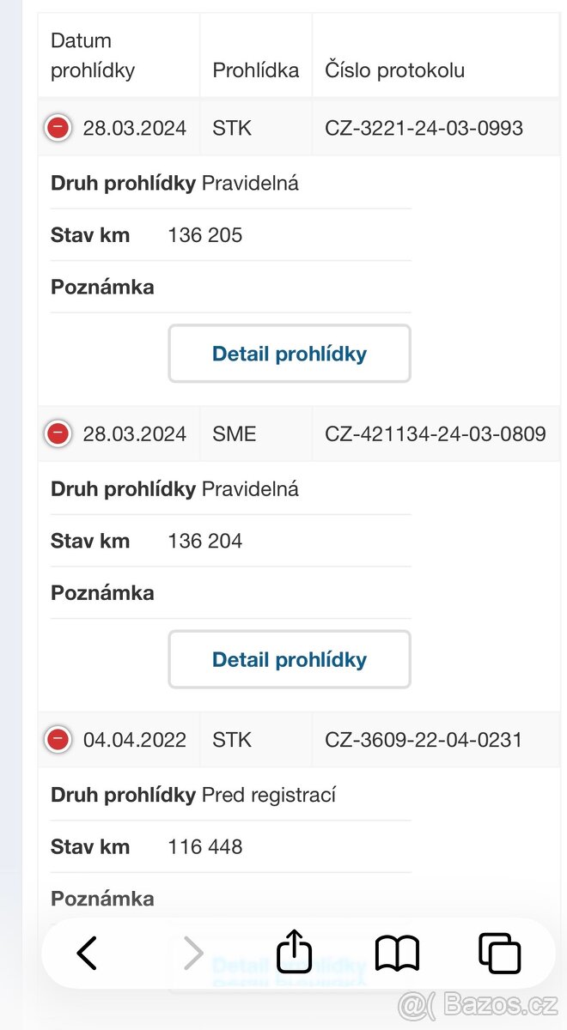Click the Prohlídka column header
The width and height of the screenshot is (567, 1030).
(256, 70)
